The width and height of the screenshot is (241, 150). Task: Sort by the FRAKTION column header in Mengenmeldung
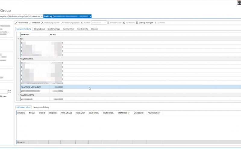35,34
